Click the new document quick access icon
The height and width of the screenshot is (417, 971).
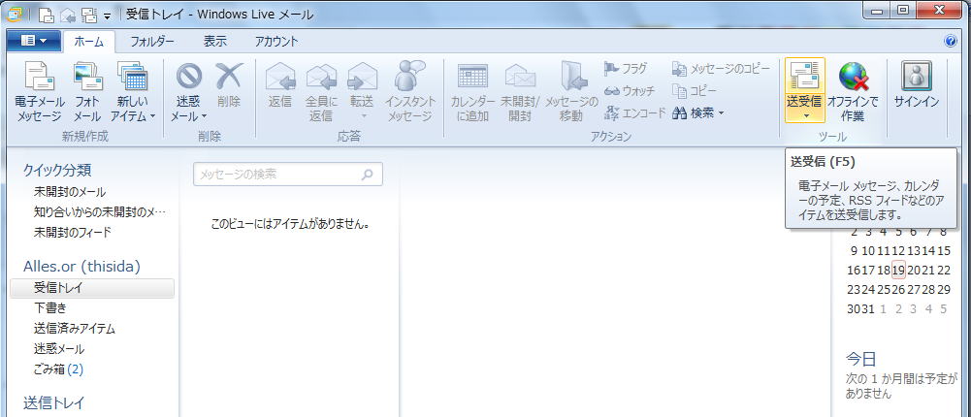tap(46, 14)
